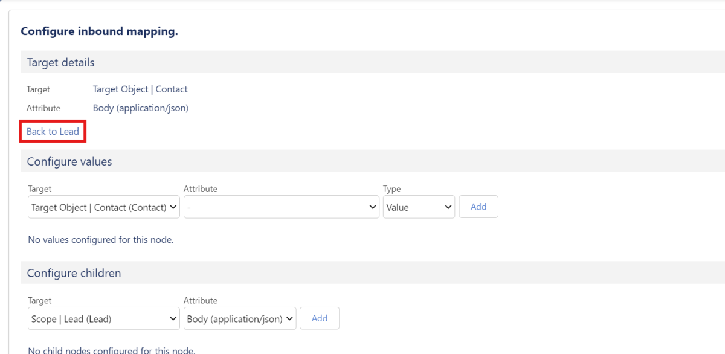Click Add button in Configure children section
Image resolution: width=725 pixels, height=354 pixels.
point(320,318)
